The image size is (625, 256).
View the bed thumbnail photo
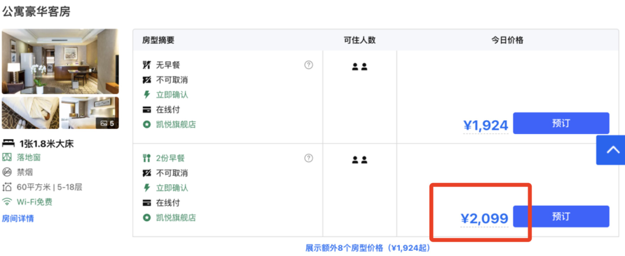[30, 113]
